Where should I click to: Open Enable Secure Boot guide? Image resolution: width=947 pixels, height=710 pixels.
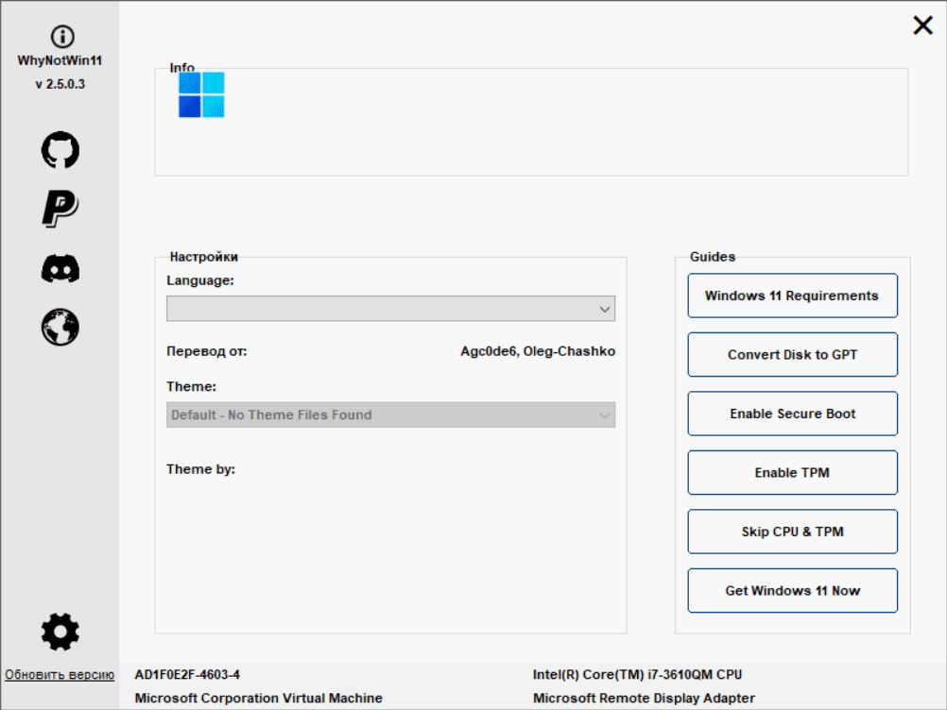pos(792,414)
